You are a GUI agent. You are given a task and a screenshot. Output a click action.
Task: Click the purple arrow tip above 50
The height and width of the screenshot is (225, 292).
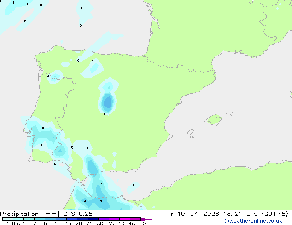146,219
